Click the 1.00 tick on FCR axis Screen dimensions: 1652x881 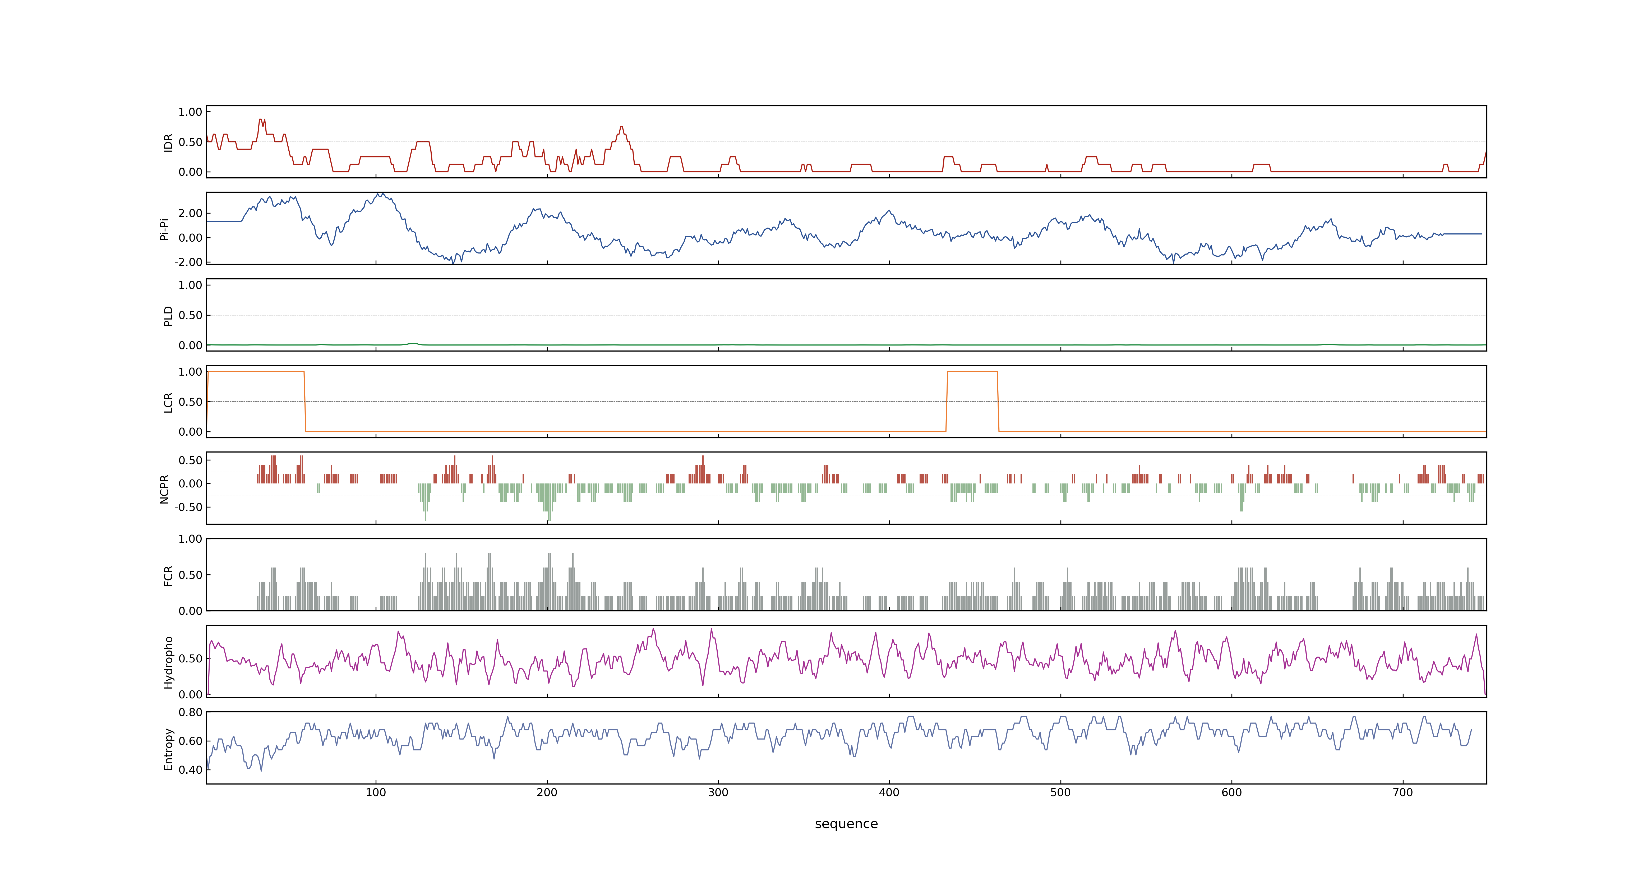191,539
